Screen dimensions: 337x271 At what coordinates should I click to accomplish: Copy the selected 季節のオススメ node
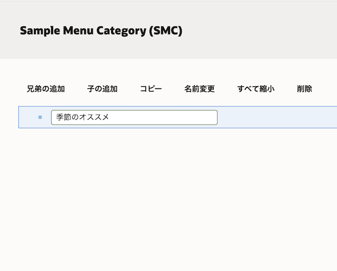click(151, 89)
